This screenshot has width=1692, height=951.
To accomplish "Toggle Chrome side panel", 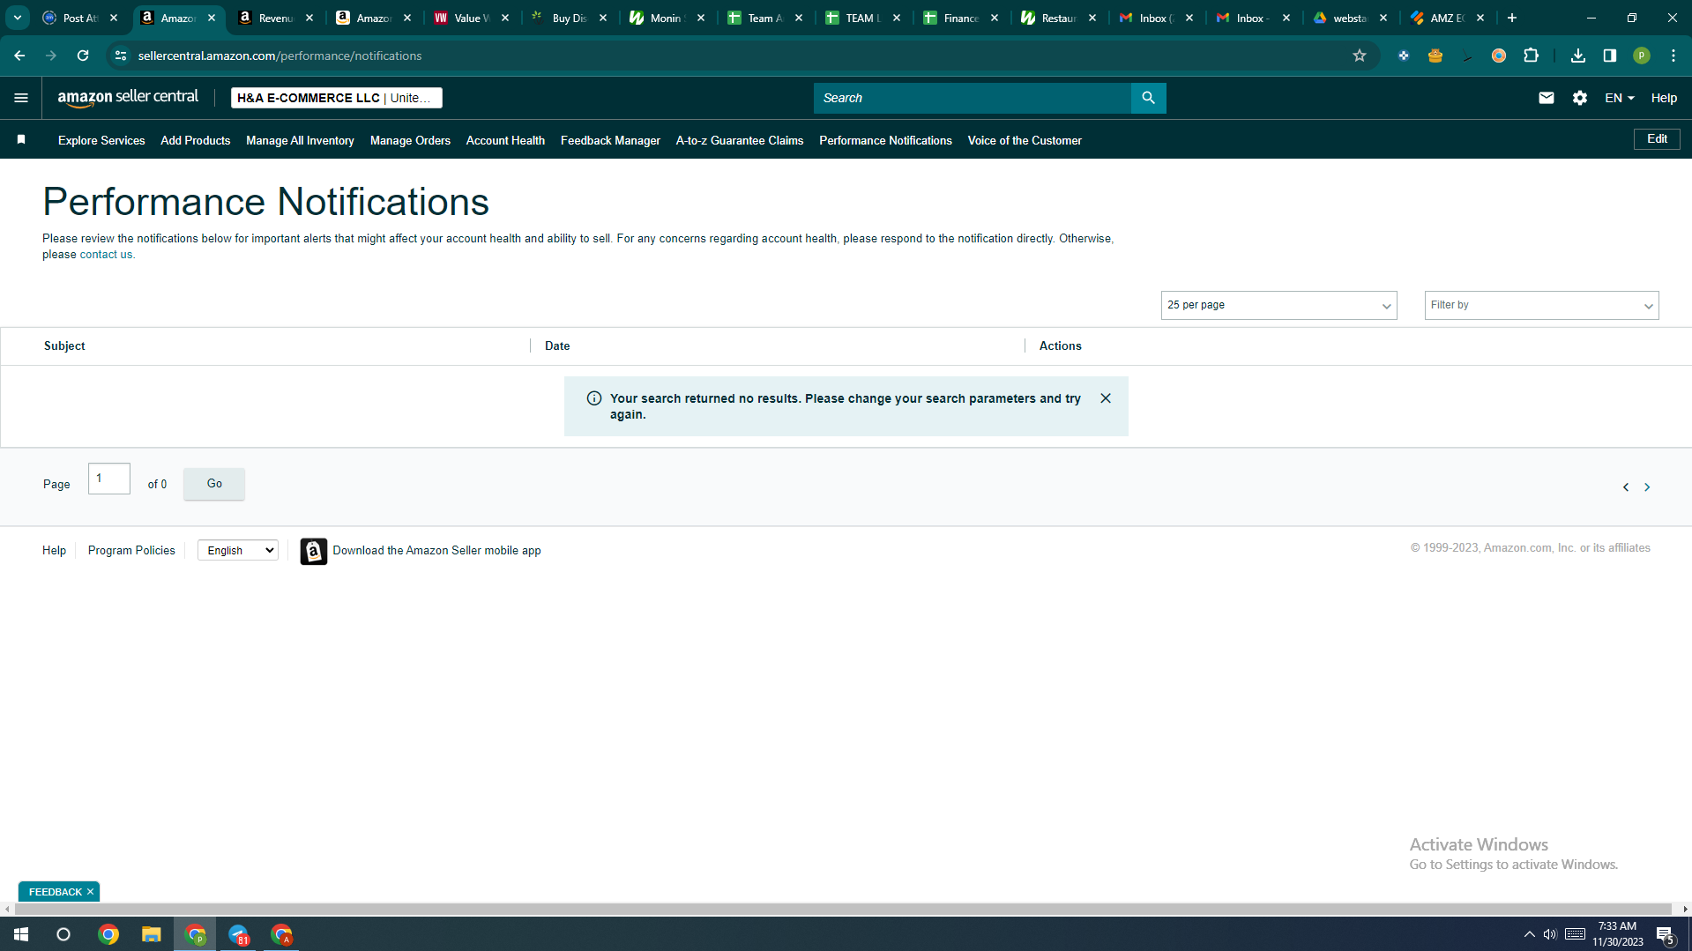I will click(x=1610, y=56).
